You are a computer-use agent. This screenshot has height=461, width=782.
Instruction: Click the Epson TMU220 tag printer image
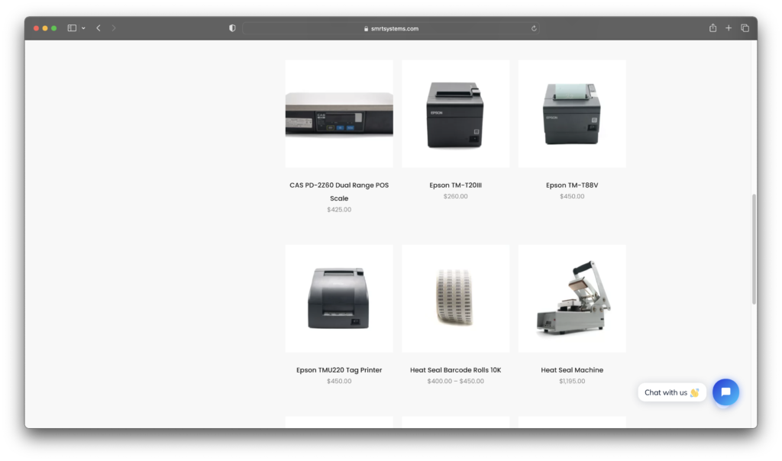[339, 298]
